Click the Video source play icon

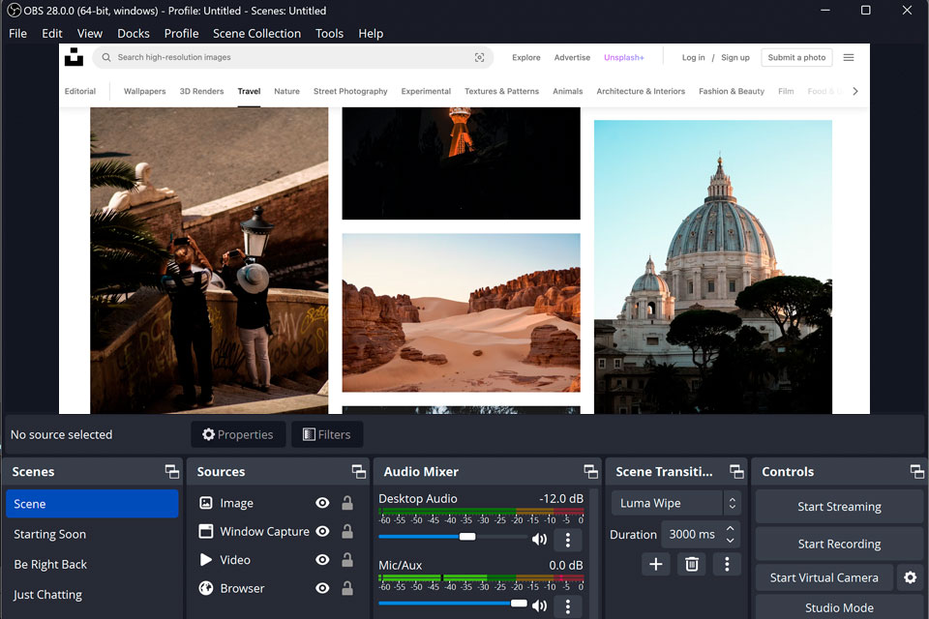coord(205,560)
